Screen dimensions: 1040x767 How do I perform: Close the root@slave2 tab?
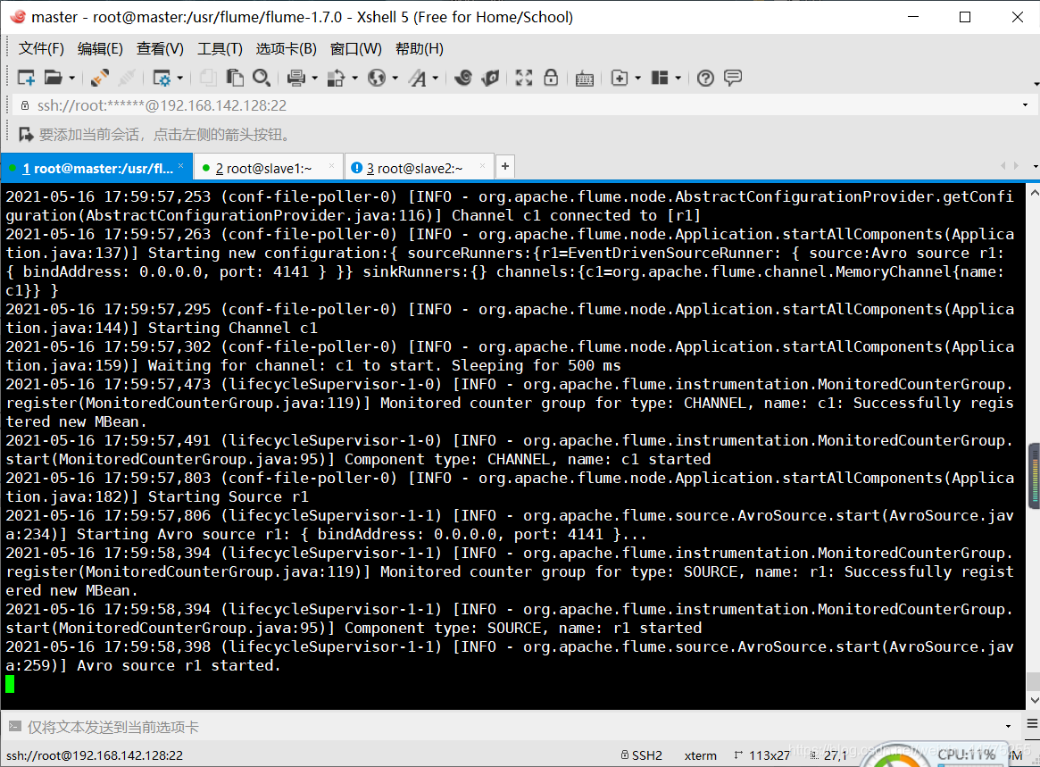pos(482,166)
